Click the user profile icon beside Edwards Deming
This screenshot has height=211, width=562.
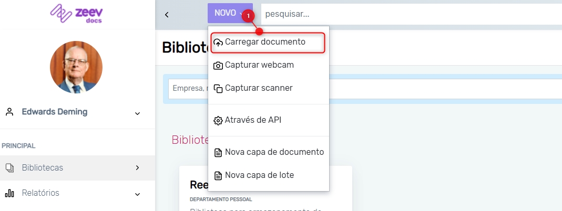9,112
